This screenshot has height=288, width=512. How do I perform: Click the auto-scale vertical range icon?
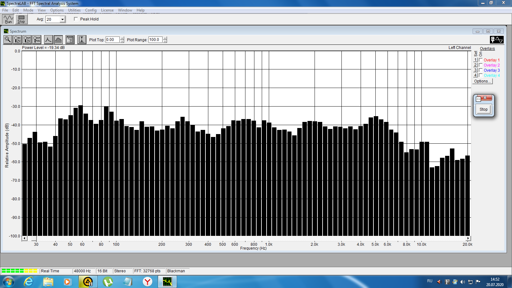82,40
